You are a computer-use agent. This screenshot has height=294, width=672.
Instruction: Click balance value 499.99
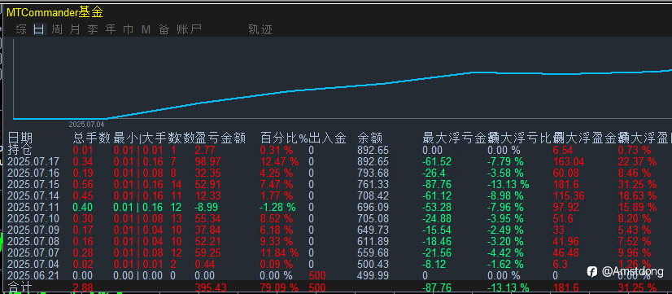click(x=373, y=275)
